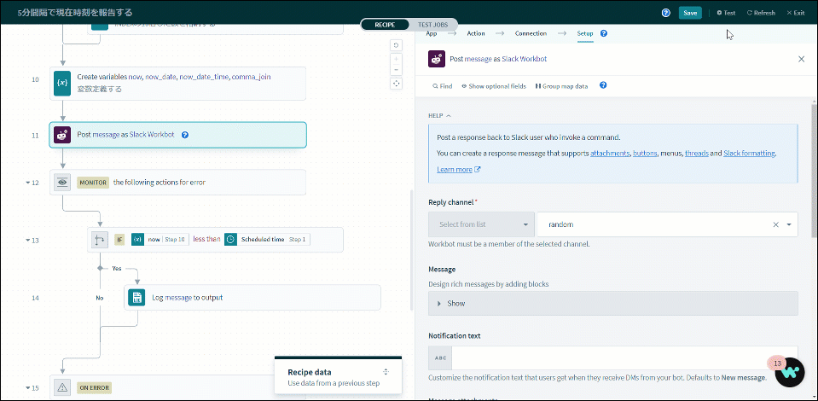
Task: Open the attachments link
Action: pos(610,154)
